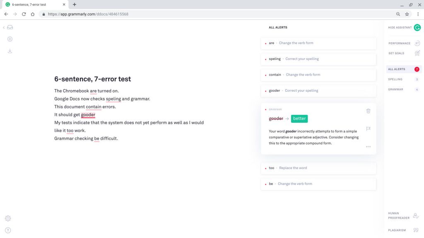Image resolution: width=424 pixels, height=238 pixels.
Task: Select the All Alerts view
Action: point(396,69)
